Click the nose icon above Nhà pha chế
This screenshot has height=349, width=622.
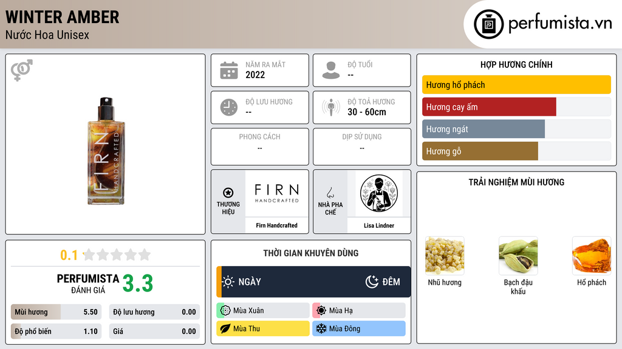pyautogui.click(x=330, y=193)
